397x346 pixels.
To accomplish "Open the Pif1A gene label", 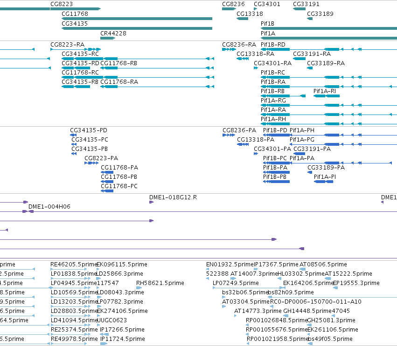I will [268, 34].
